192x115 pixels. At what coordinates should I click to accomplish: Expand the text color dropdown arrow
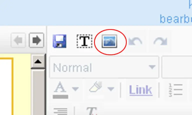[x=75, y=89]
